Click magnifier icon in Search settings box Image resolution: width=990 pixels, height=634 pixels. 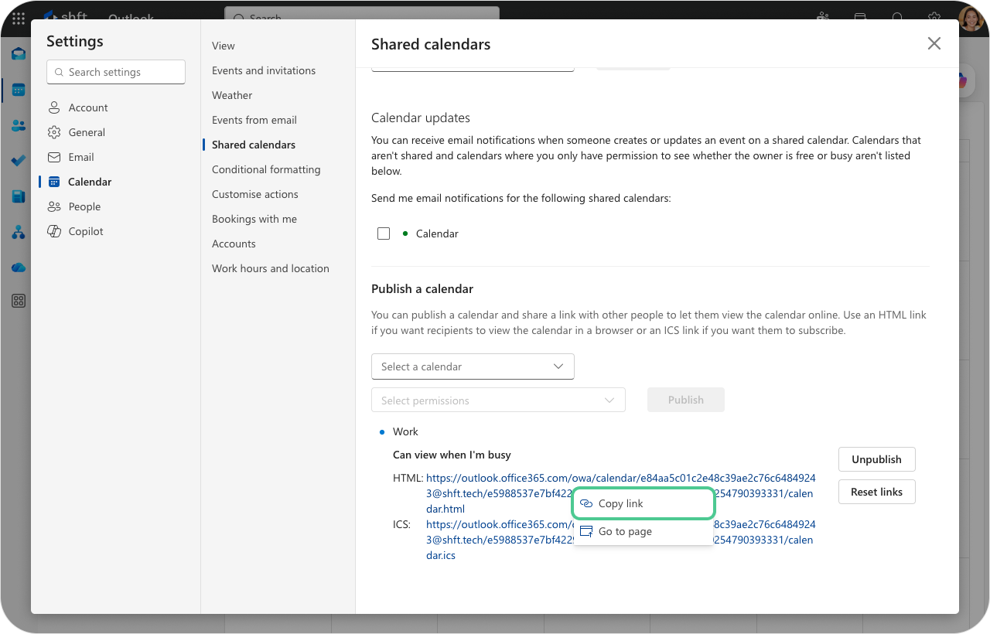58,72
